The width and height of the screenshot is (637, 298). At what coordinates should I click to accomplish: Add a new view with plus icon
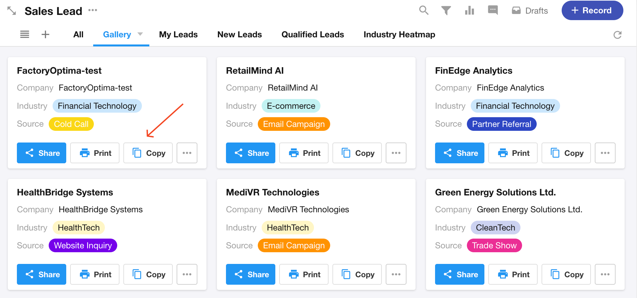pyautogui.click(x=45, y=34)
